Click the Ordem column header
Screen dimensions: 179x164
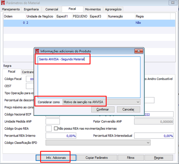[15, 16]
